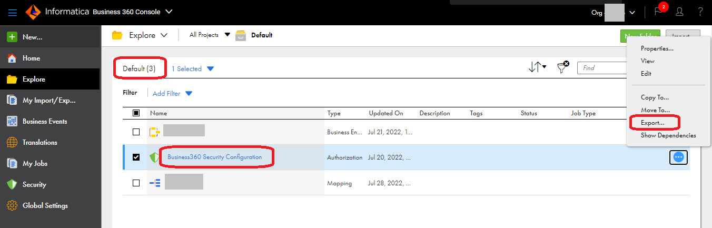The height and width of the screenshot is (228, 712).
Task: Open the hamburger navigation menu
Action: pyautogui.click(x=13, y=12)
